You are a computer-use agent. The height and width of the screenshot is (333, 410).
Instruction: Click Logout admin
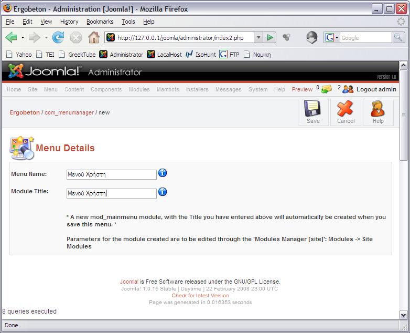pyautogui.click(x=376, y=89)
